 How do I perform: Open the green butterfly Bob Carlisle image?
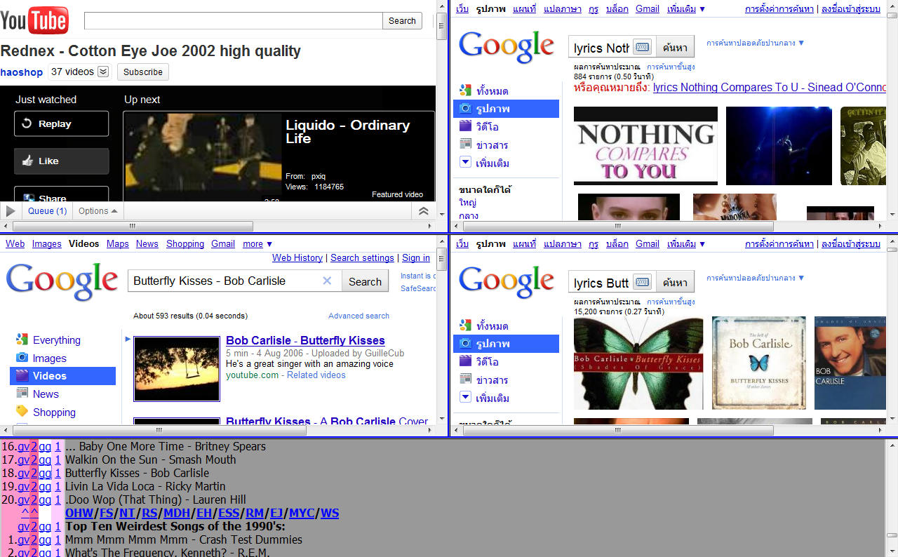point(638,363)
